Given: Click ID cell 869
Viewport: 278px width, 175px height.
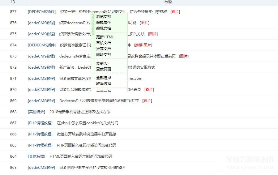Looking at the screenshot, I should click(13, 101).
